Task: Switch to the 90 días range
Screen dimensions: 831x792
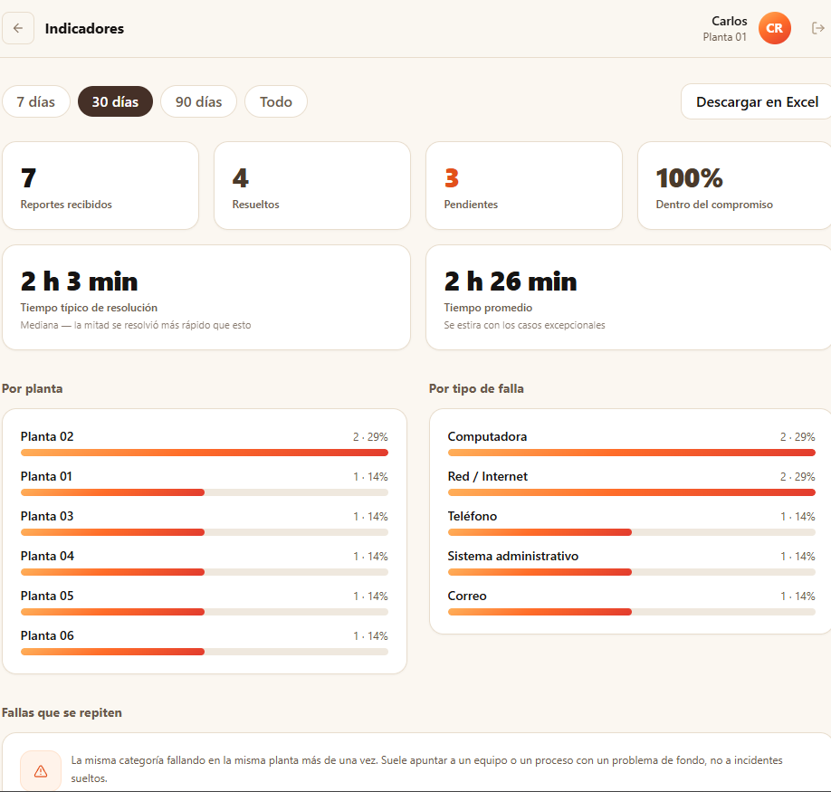Action: click(199, 101)
